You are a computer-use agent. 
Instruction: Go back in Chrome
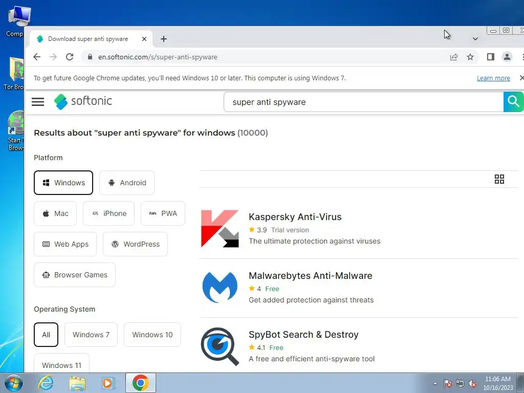click(37, 57)
